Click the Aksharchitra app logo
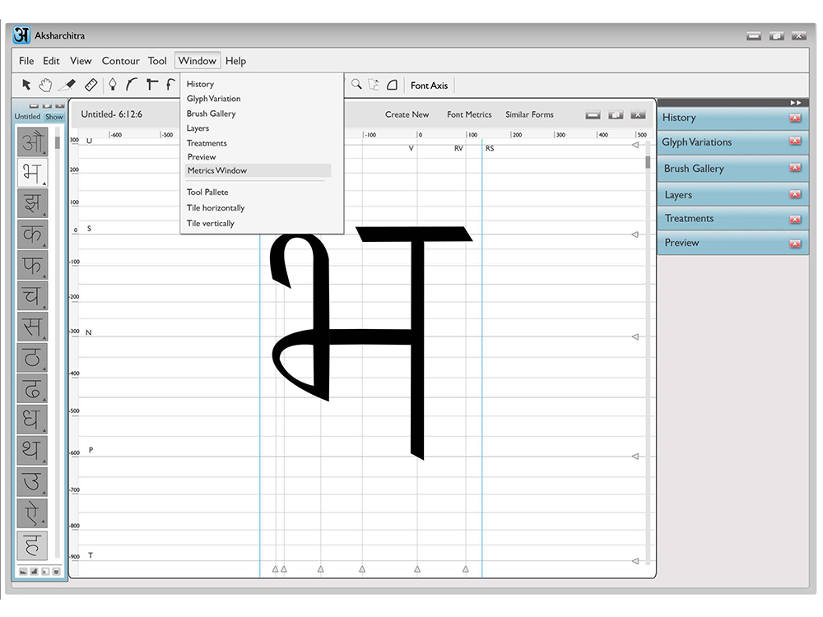This screenshot has width=823, height=617. pyautogui.click(x=21, y=35)
